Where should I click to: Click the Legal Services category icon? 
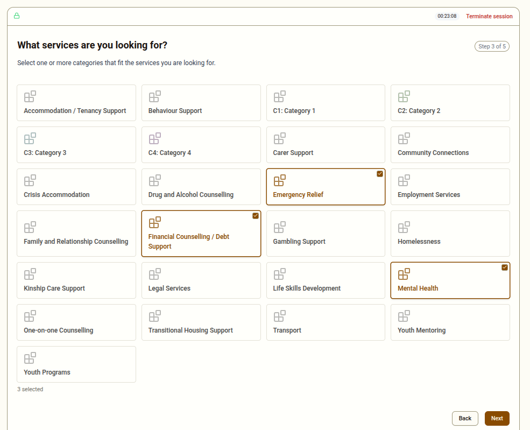154,273
